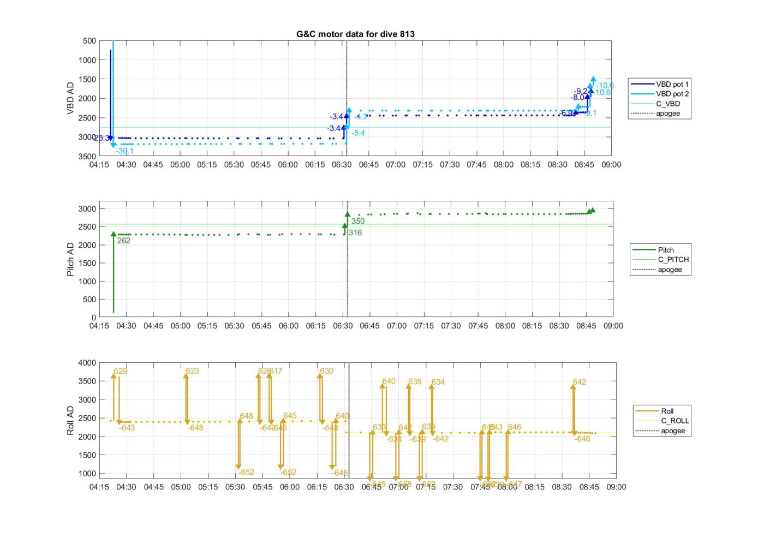Click 'apogee' entry in the Pitch legend

[x=670, y=270]
